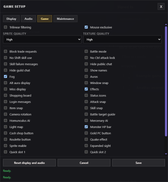Tick Sprite mable checkbox

coord(5,145)
